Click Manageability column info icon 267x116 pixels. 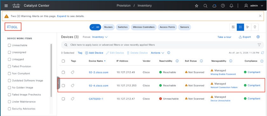(x=231, y=61)
